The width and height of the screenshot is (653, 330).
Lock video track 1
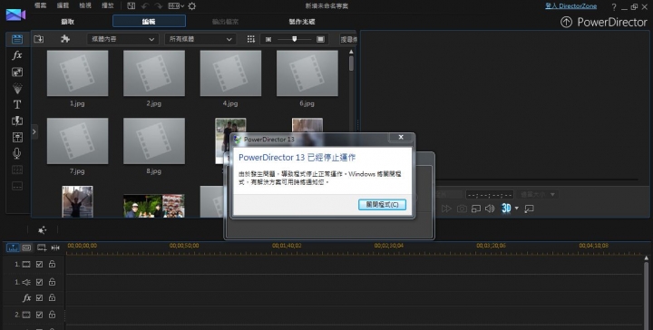pyautogui.click(x=52, y=264)
